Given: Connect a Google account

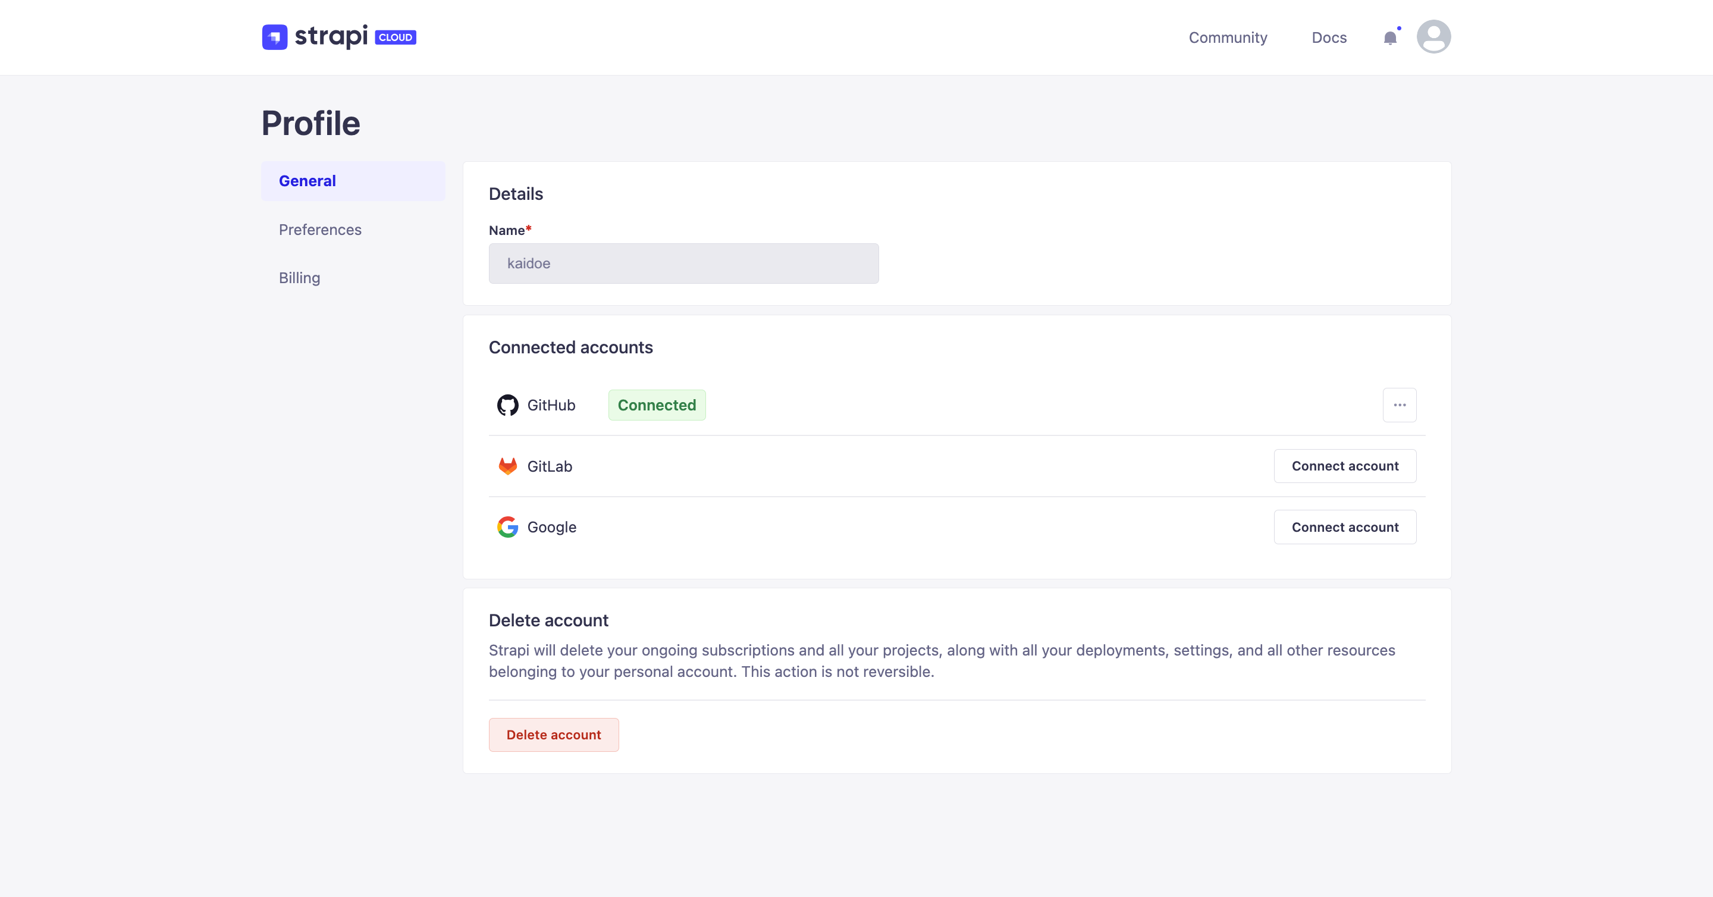Looking at the screenshot, I should coord(1345,526).
